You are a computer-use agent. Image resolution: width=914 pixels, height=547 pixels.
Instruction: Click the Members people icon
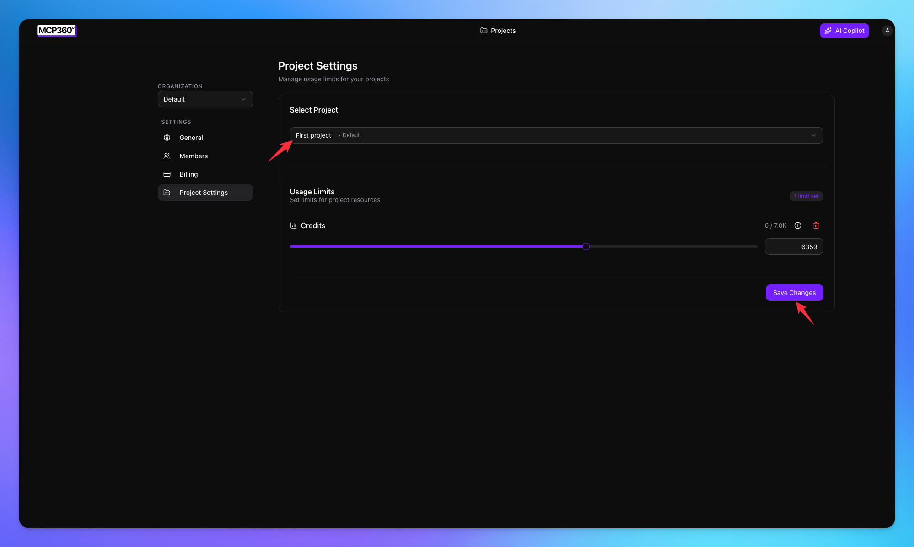[x=167, y=156]
